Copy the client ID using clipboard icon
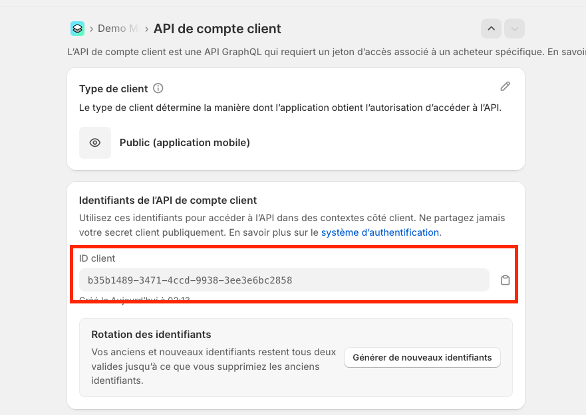This screenshot has height=415, width=586. pyautogui.click(x=506, y=280)
